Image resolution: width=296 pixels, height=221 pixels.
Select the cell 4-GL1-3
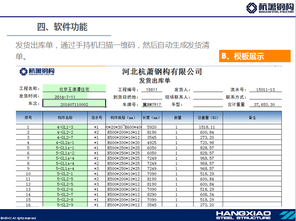click(x=65, y=127)
